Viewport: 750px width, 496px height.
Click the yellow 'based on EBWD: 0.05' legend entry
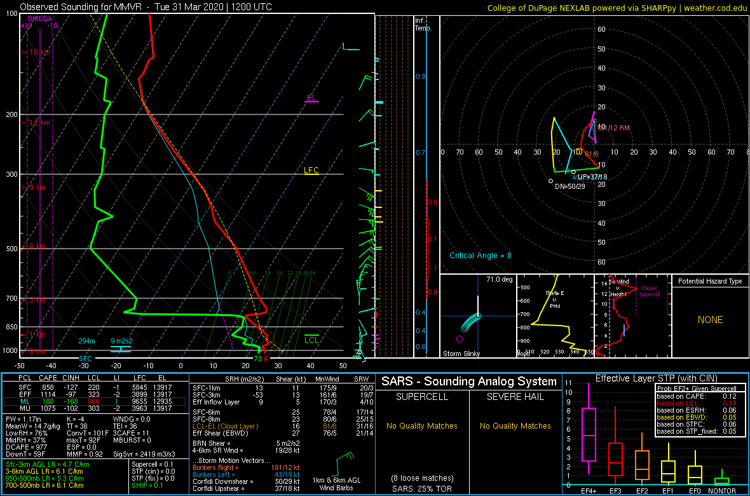(696, 417)
